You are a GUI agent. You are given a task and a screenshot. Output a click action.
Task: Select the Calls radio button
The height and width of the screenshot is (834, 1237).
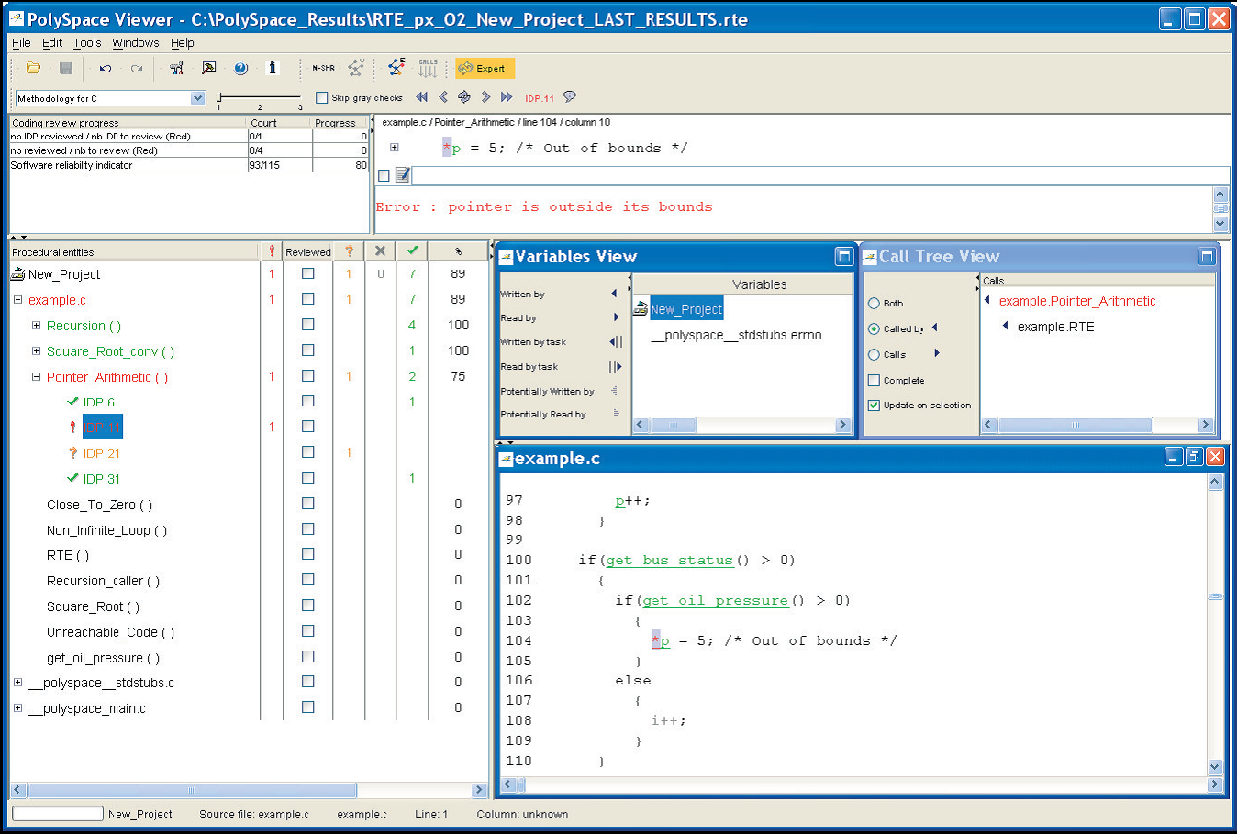(x=874, y=354)
